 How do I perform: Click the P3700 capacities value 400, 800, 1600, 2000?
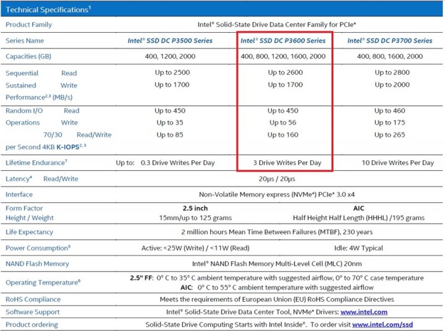(x=389, y=56)
